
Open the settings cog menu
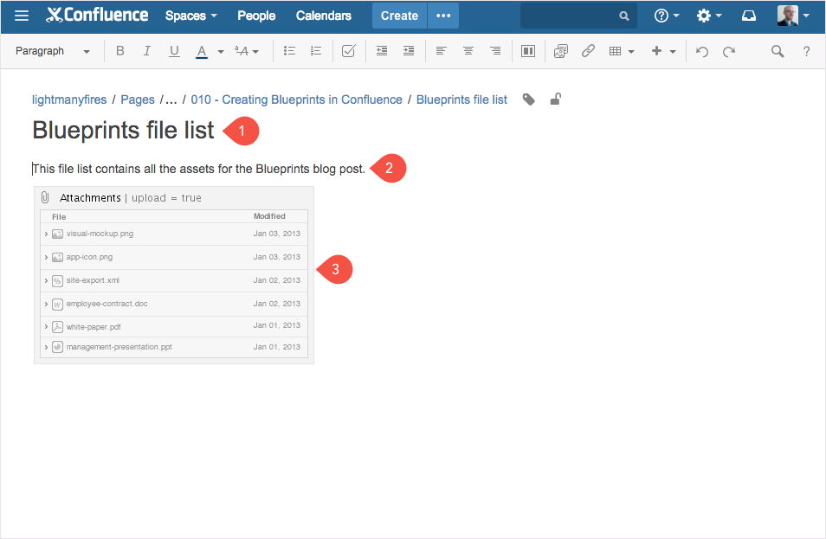(709, 16)
